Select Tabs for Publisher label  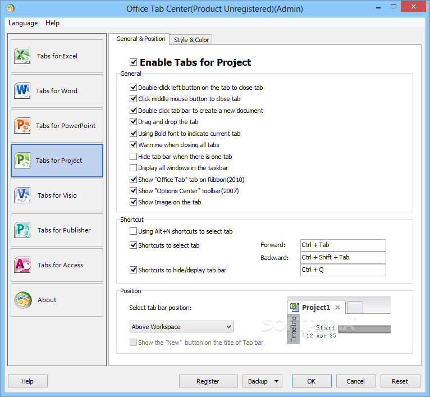click(x=64, y=230)
